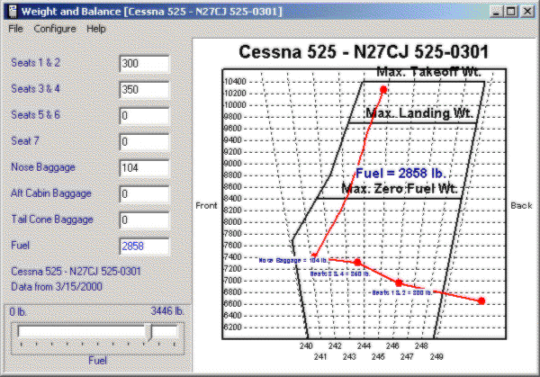This screenshot has height=377, width=540.
Task: Click the chart title 'Cessna 525 - N27CJ 525-0301'
Action: (x=364, y=52)
